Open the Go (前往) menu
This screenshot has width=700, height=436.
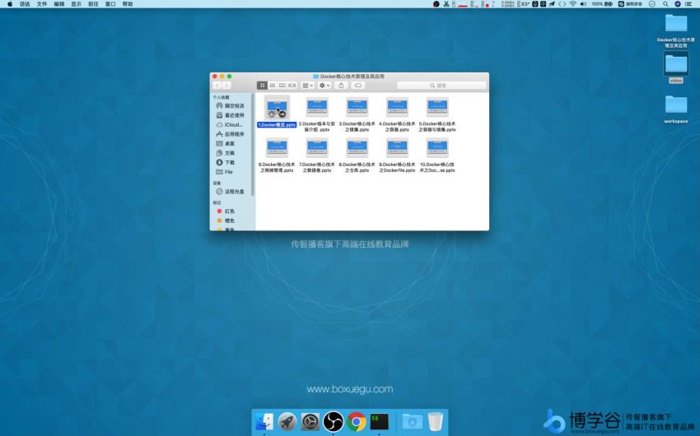[93, 4]
